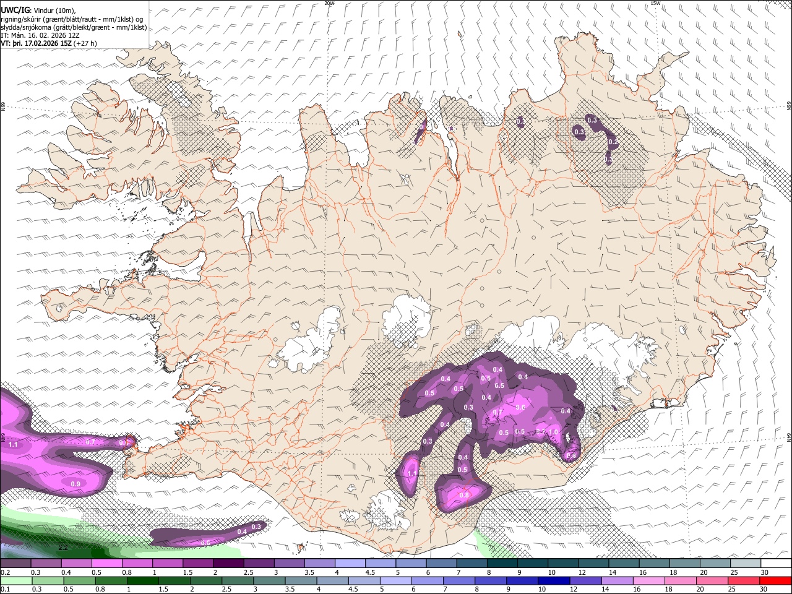Click the dark teal 8–9 swatch in upper row
The width and height of the screenshot is (792, 594).
click(x=502, y=563)
